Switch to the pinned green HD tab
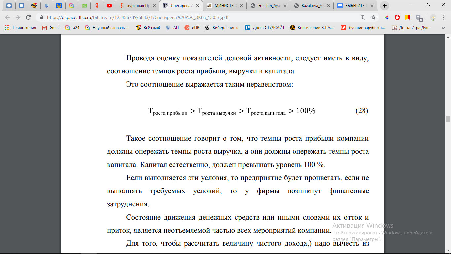 tap(84, 6)
